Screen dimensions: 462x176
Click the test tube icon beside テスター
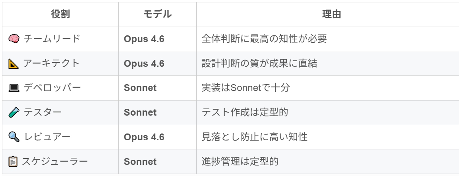coord(14,113)
